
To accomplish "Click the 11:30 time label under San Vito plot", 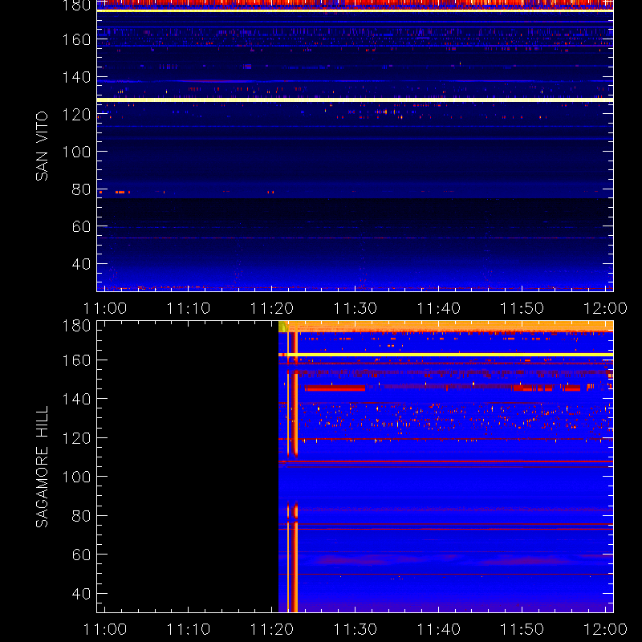I will (x=356, y=308).
